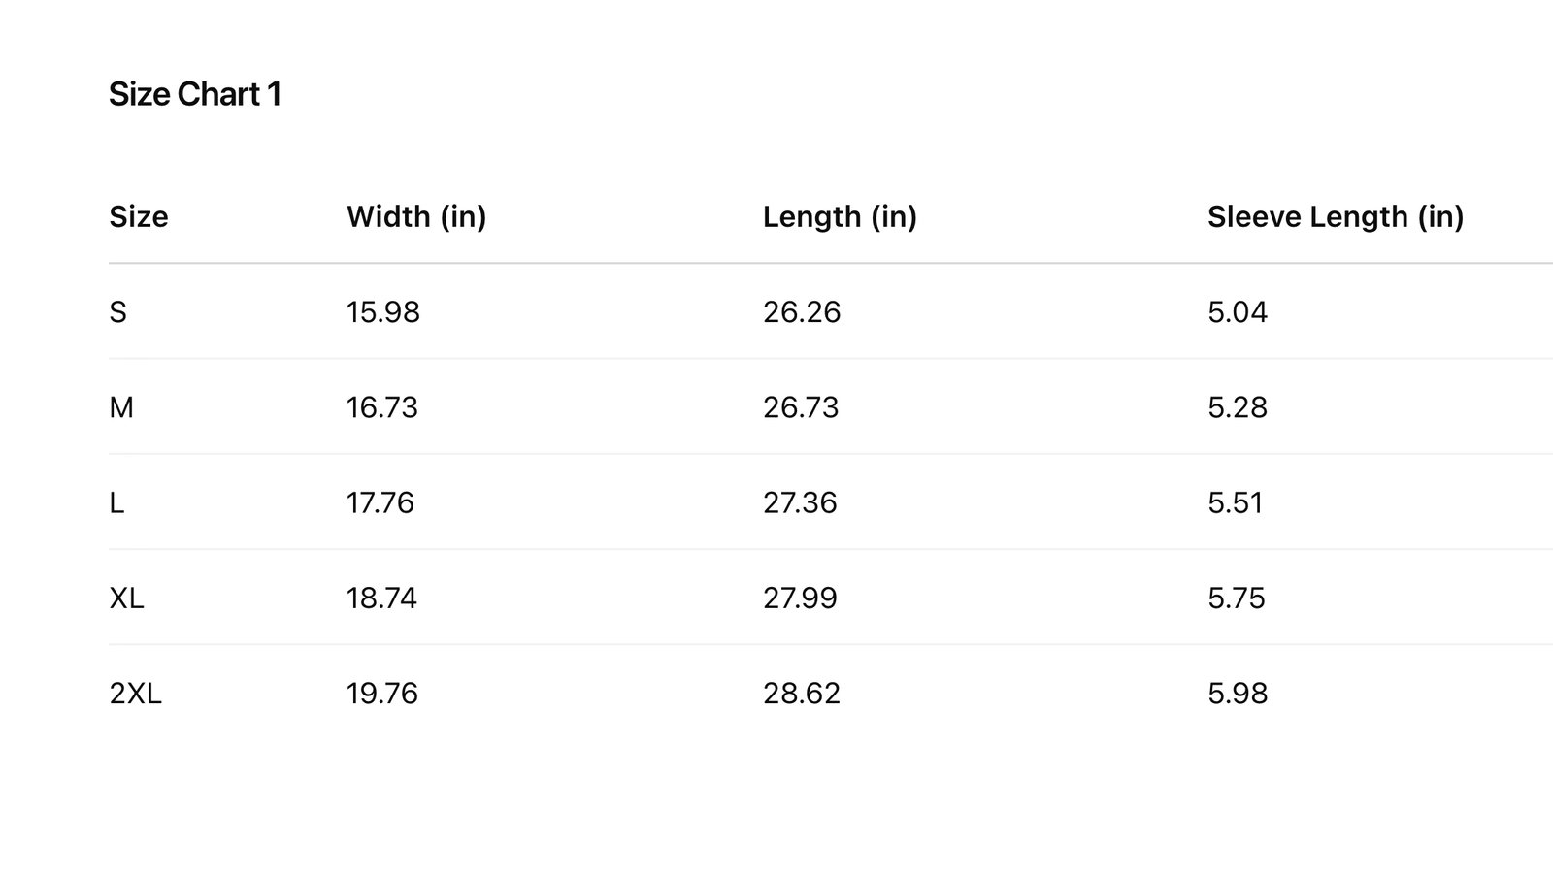The width and height of the screenshot is (1553, 873).
Task: Select the Size column header
Action: pyautogui.click(x=139, y=216)
